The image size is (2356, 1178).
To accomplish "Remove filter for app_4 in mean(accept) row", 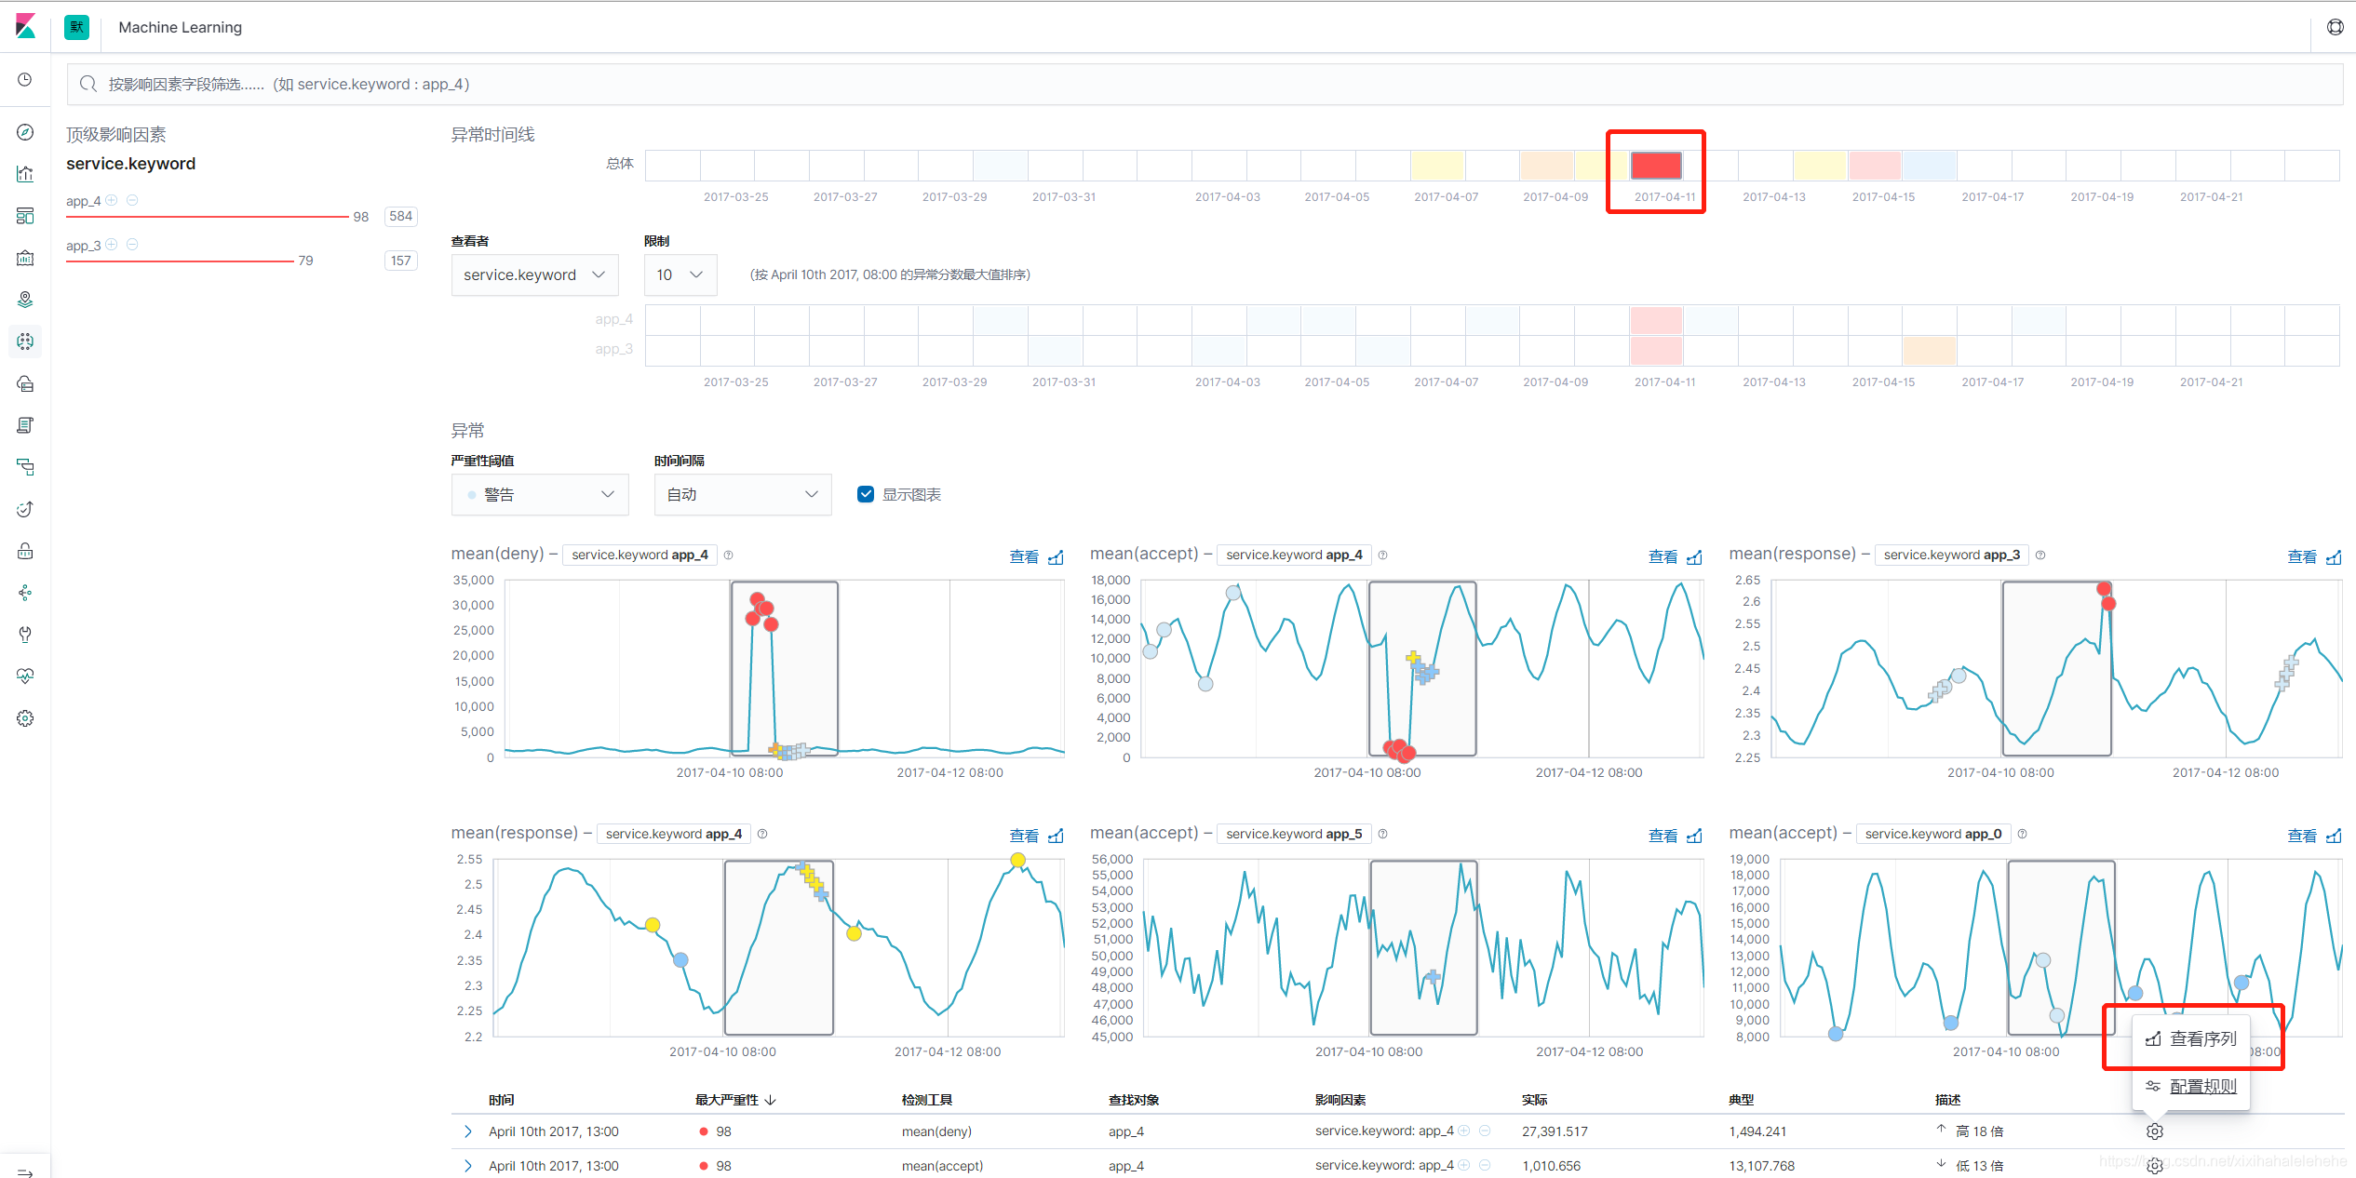I will point(1485,1165).
